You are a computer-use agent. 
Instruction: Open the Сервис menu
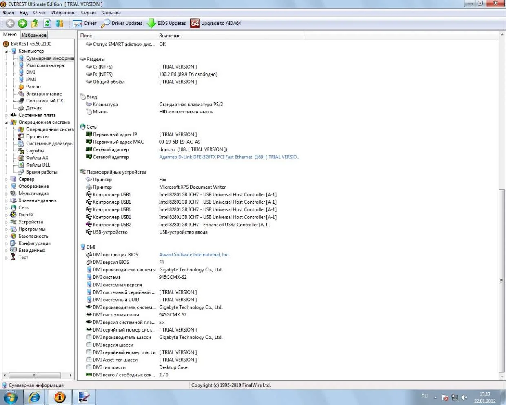point(89,13)
